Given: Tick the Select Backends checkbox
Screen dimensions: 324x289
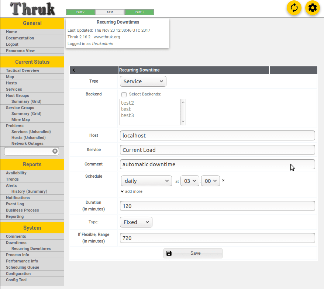Looking at the screenshot, I should point(124,94).
